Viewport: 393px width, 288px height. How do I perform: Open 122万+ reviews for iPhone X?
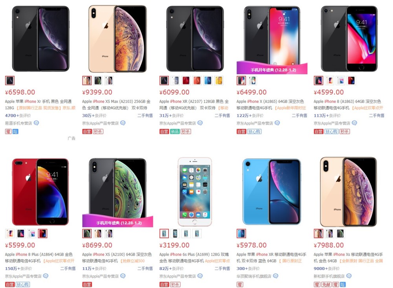coord(250,115)
